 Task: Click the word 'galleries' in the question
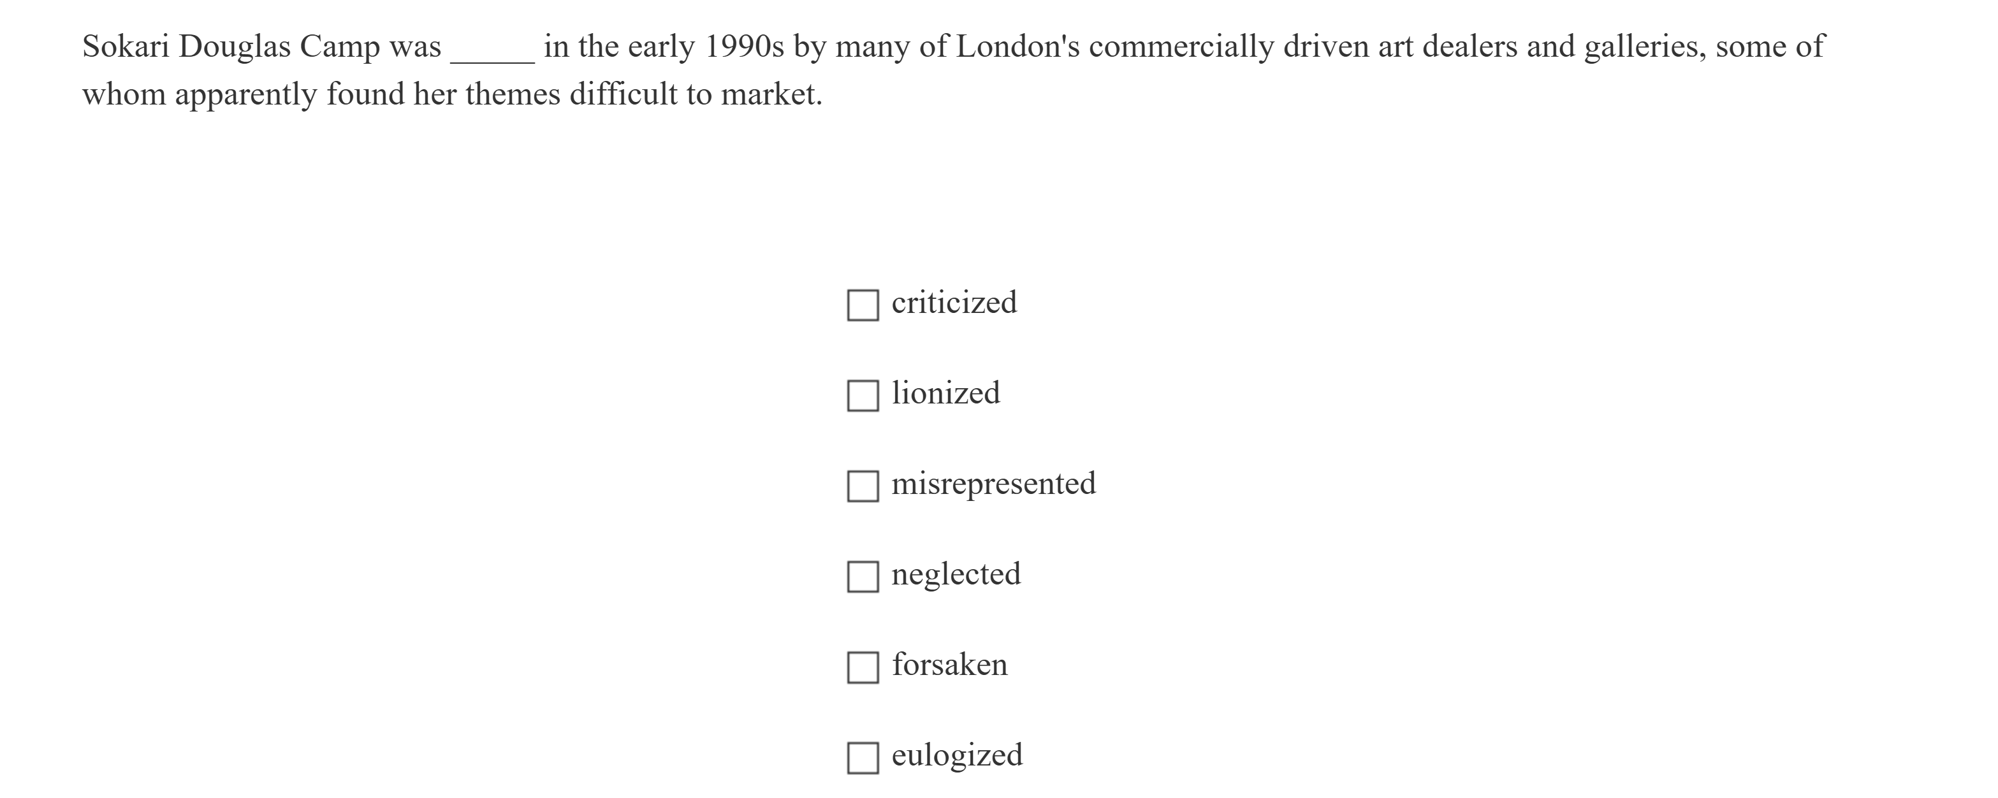tap(1643, 47)
